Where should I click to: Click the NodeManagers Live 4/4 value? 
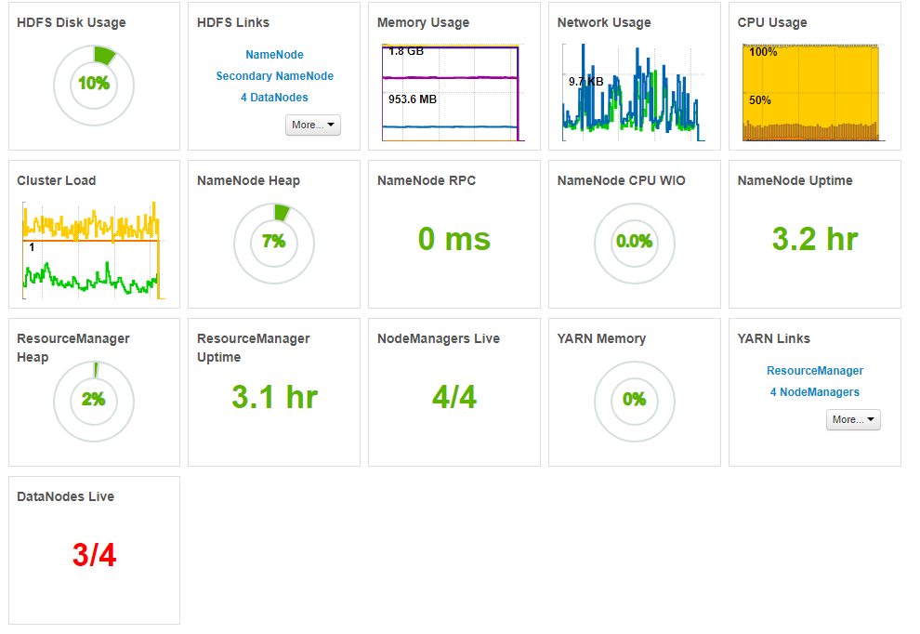pos(454,397)
